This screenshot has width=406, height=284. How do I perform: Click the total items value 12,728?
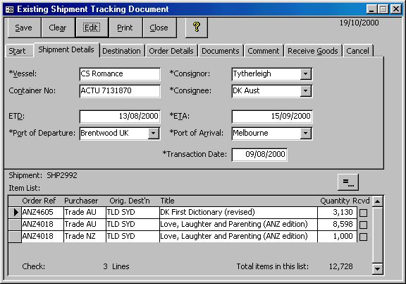click(340, 266)
